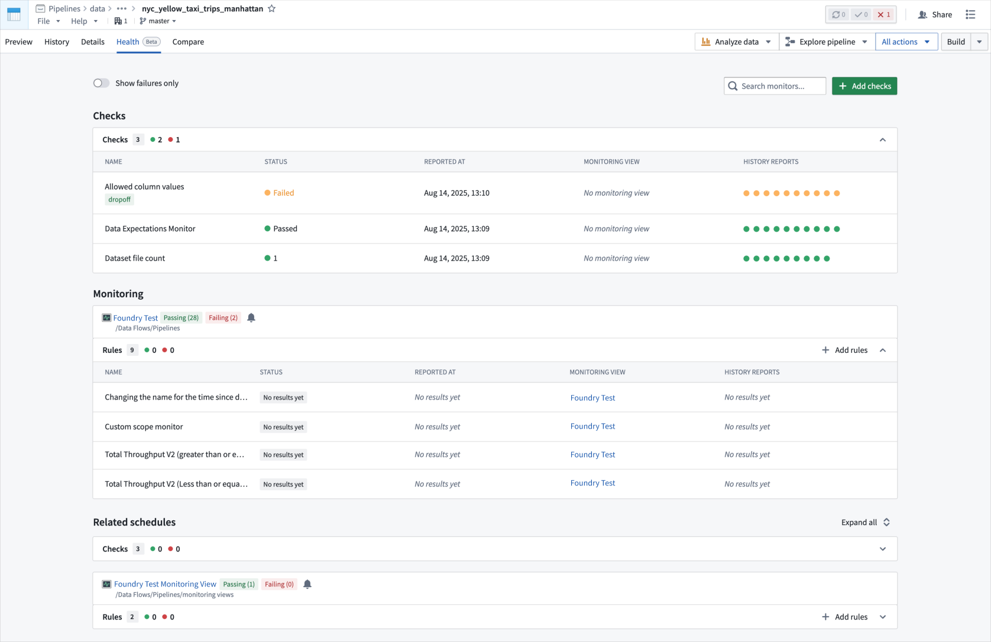Viewport: 991px width, 642px height.
Task: Click the failed builds X counter
Action: click(x=884, y=15)
